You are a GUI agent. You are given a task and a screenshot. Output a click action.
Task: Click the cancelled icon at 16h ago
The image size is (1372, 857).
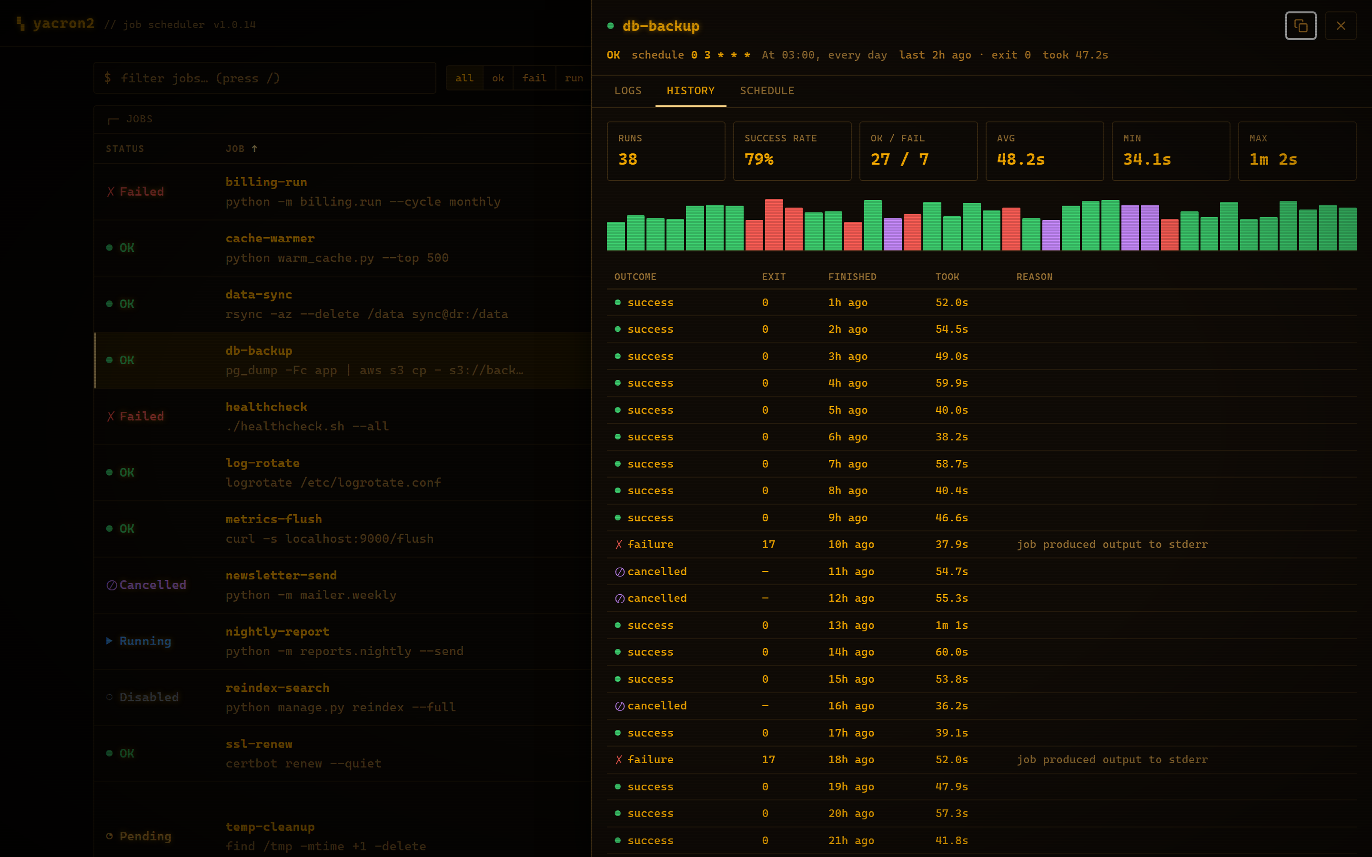[x=620, y=706]
